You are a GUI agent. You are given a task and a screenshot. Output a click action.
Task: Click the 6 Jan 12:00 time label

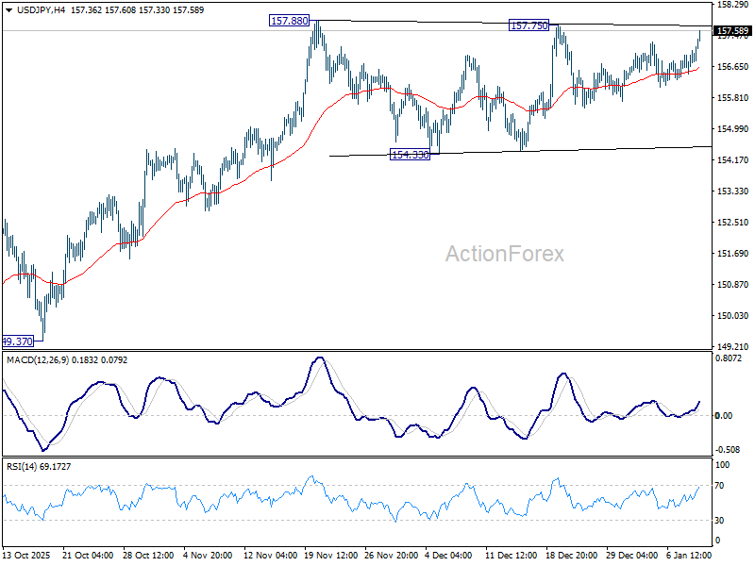689,555
